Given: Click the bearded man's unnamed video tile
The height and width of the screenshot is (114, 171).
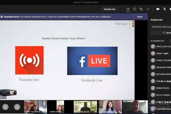Looking at the screenshot, I should coord(135,107).
